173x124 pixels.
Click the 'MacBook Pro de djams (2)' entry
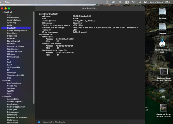point(55,50)
